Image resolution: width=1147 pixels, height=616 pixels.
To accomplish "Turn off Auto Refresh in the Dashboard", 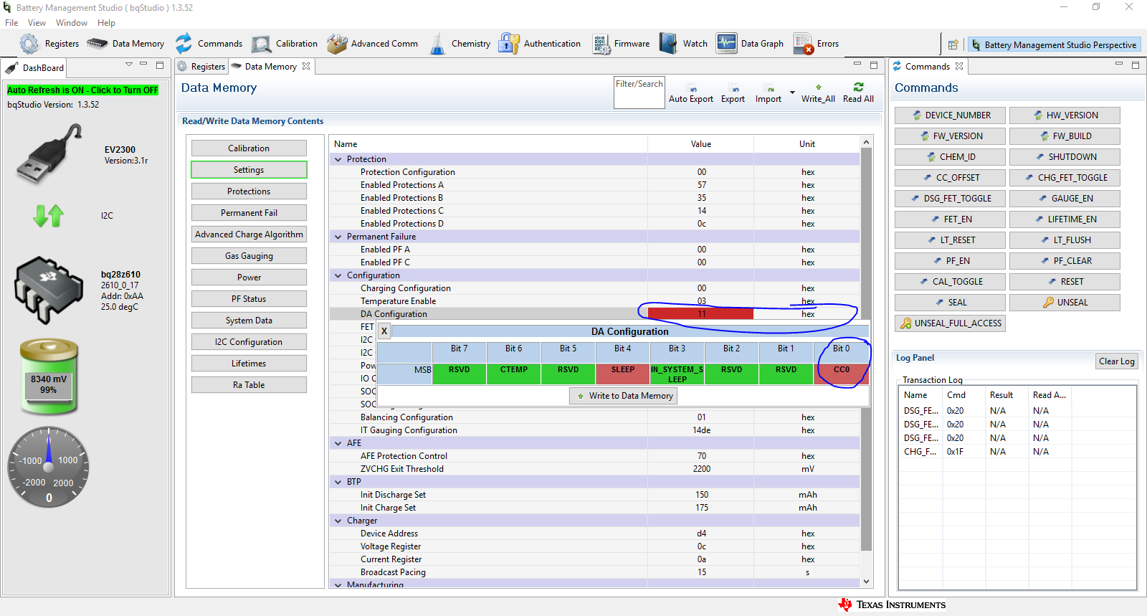I will click(82, 90).
